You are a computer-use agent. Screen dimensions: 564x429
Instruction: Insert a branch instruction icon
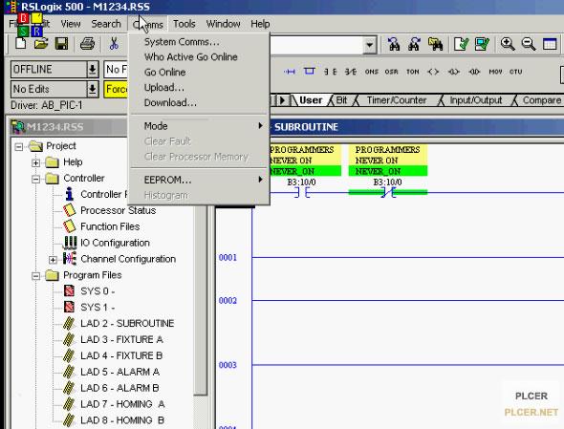310,72
